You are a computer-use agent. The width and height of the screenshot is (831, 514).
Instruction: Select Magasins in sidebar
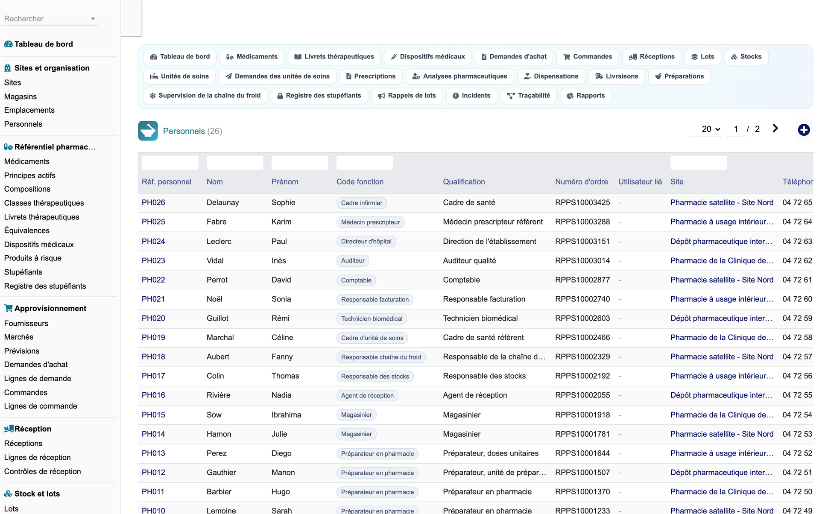20,97
